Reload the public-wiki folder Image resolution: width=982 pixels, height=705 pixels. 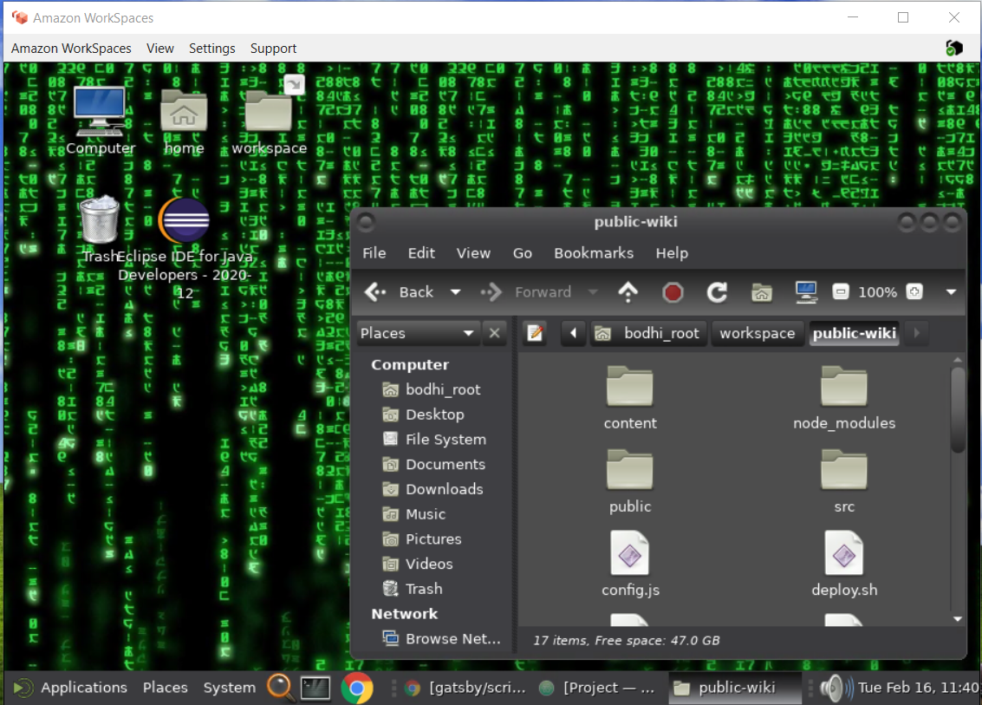pos(717,292)
